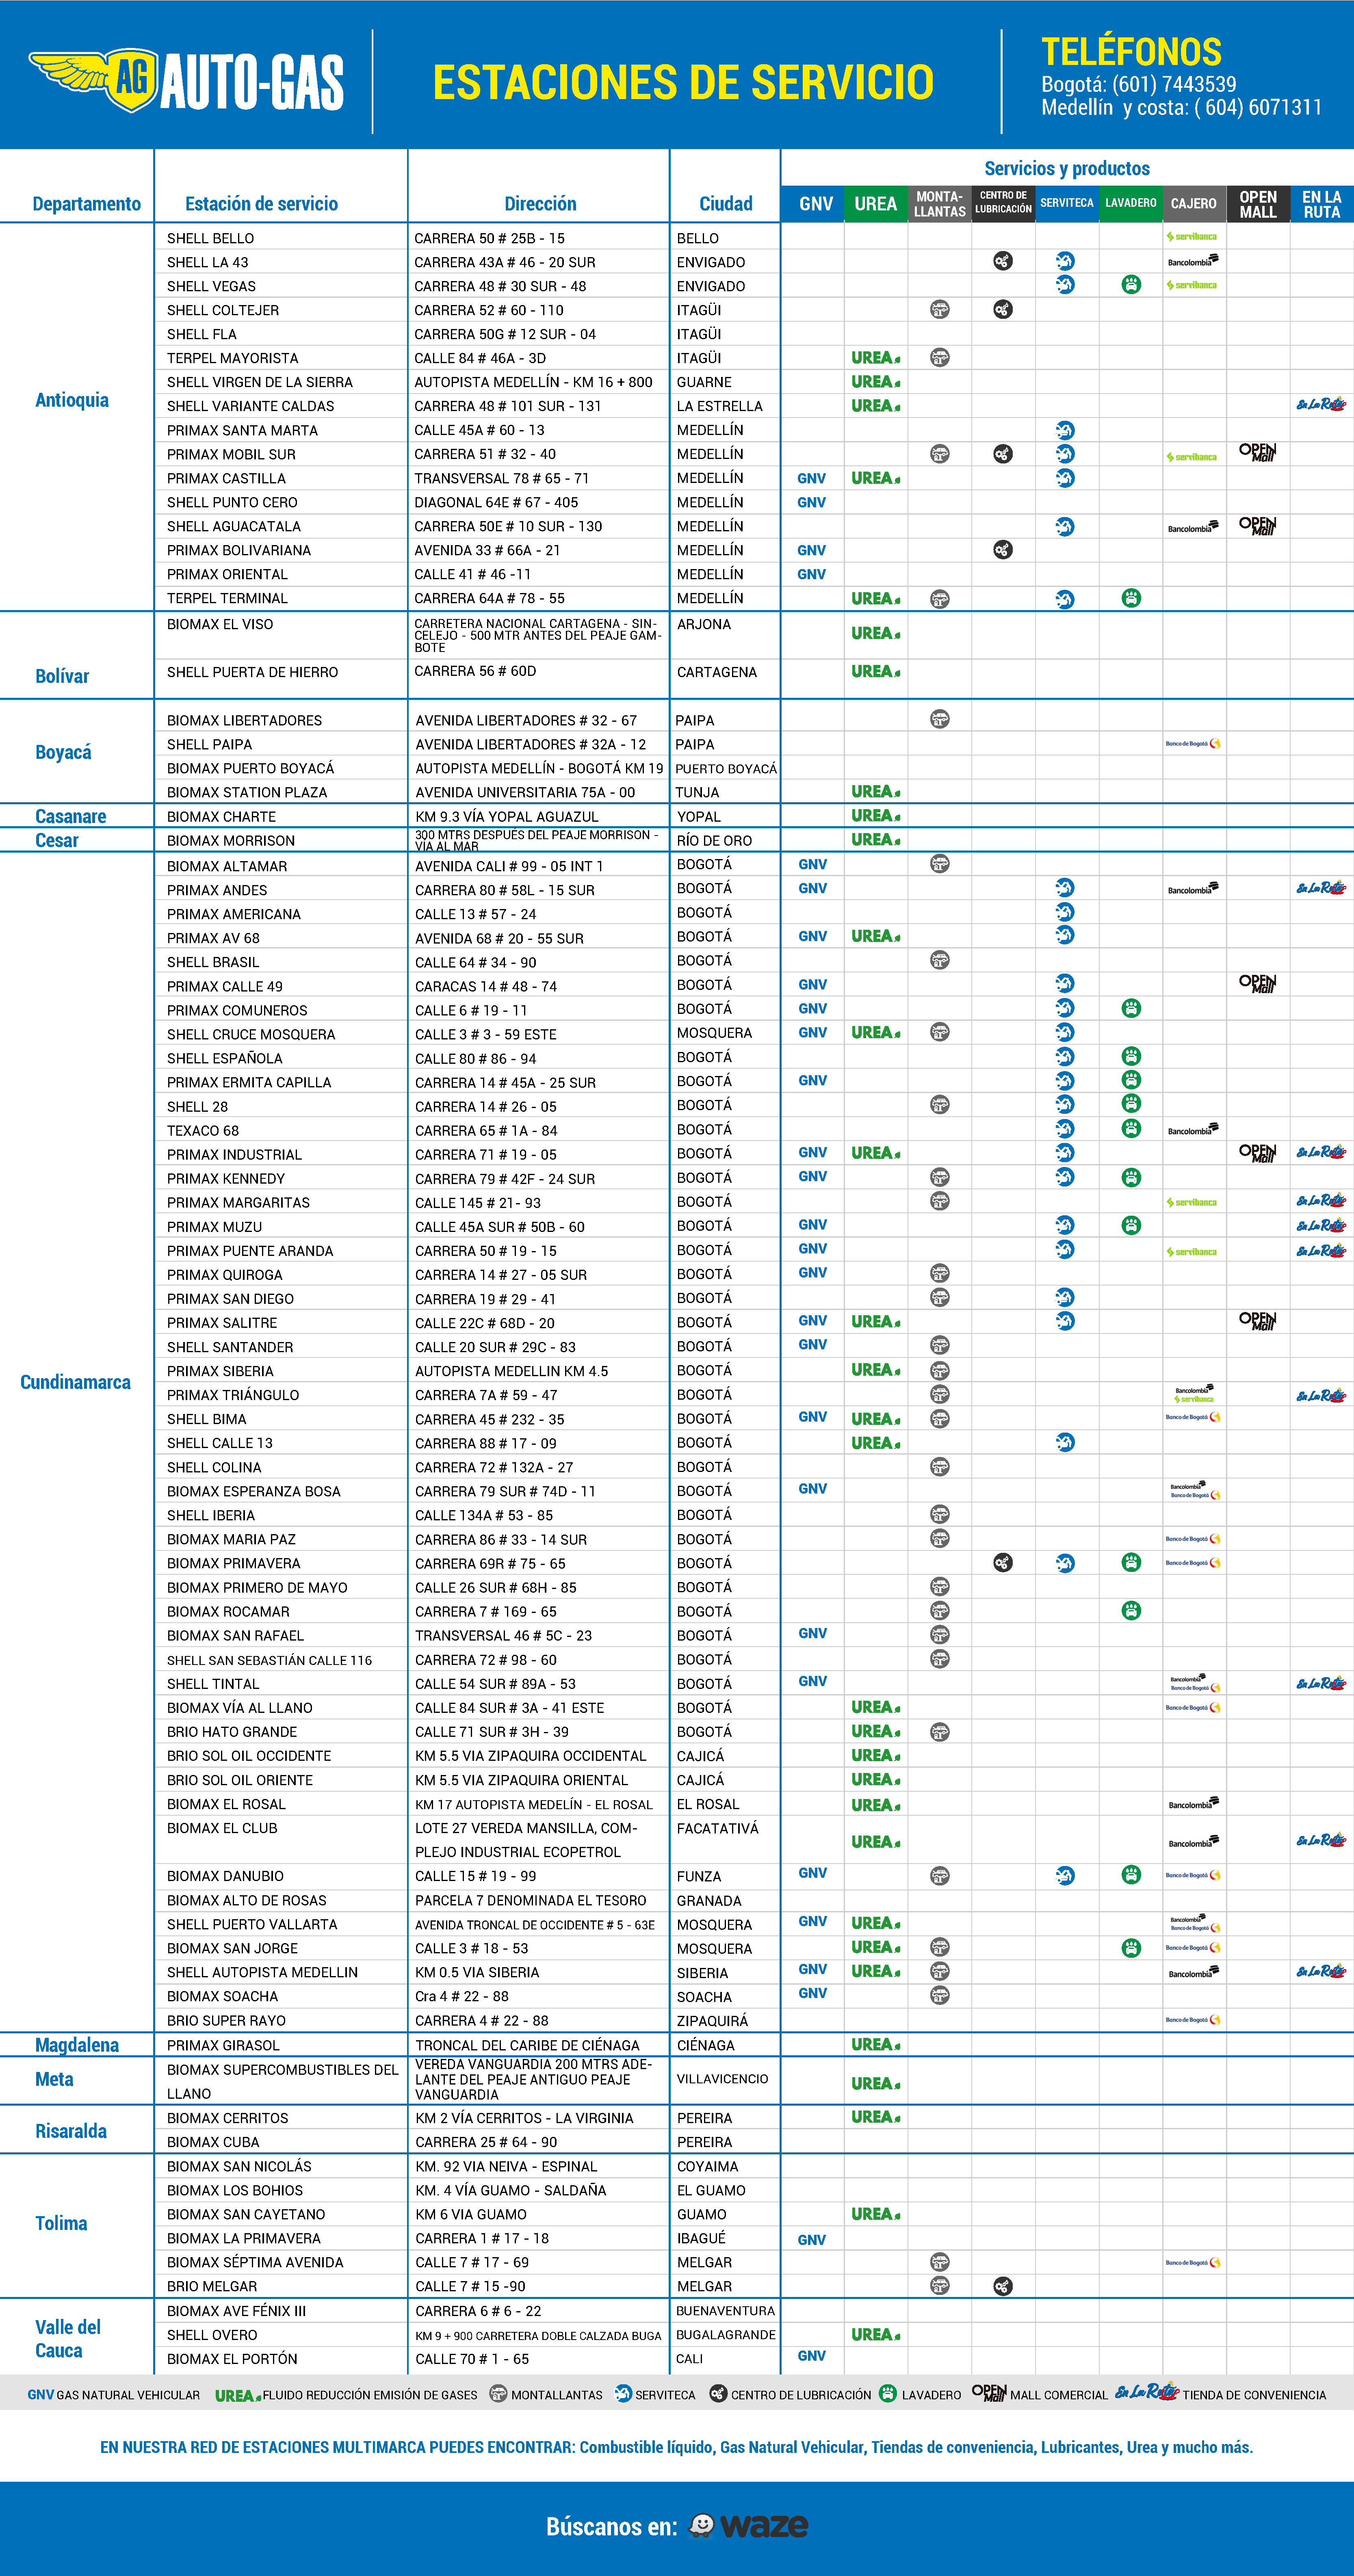Select the UREA column header
This screenshot has height=2576, width=1354.
tap(875, 204)
